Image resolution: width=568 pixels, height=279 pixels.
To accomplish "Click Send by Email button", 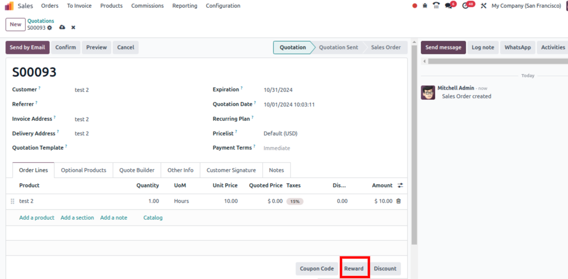I will 27,47.
